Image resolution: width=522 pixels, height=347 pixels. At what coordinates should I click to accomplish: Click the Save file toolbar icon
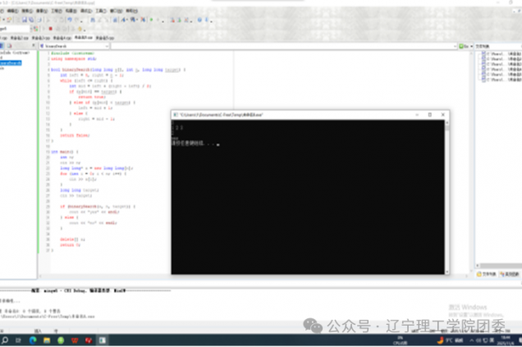point(25,20)
